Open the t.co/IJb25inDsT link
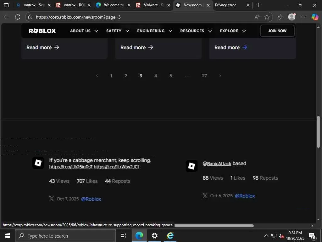 coord(71,167)
